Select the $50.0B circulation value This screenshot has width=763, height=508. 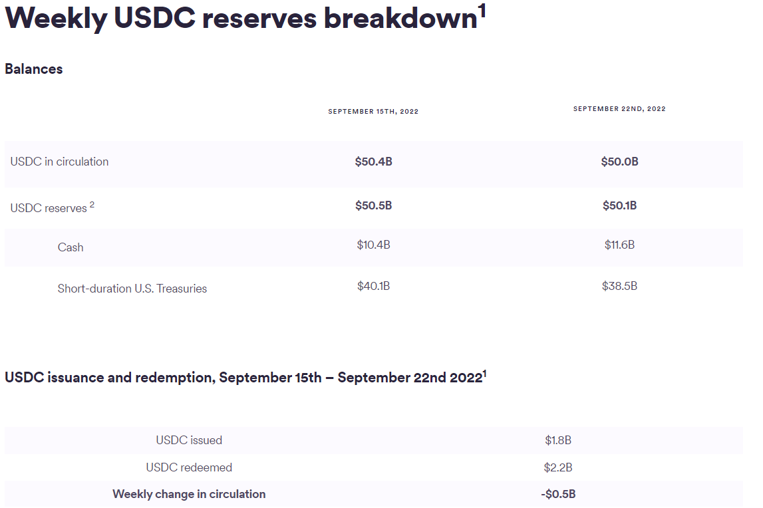(619, 162)
